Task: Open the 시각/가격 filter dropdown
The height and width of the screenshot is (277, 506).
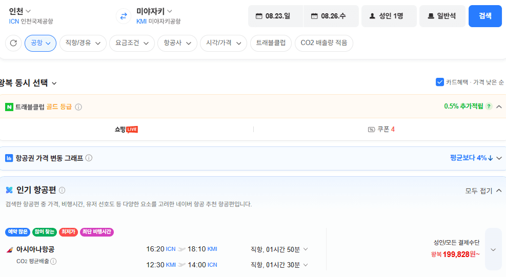Action: [224, 43]
